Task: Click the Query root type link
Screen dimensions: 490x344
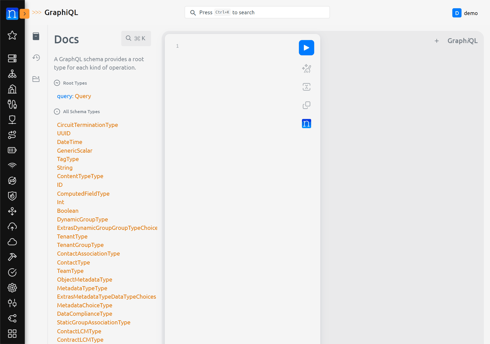Action: pyautogui.click(x=83, y=96)
